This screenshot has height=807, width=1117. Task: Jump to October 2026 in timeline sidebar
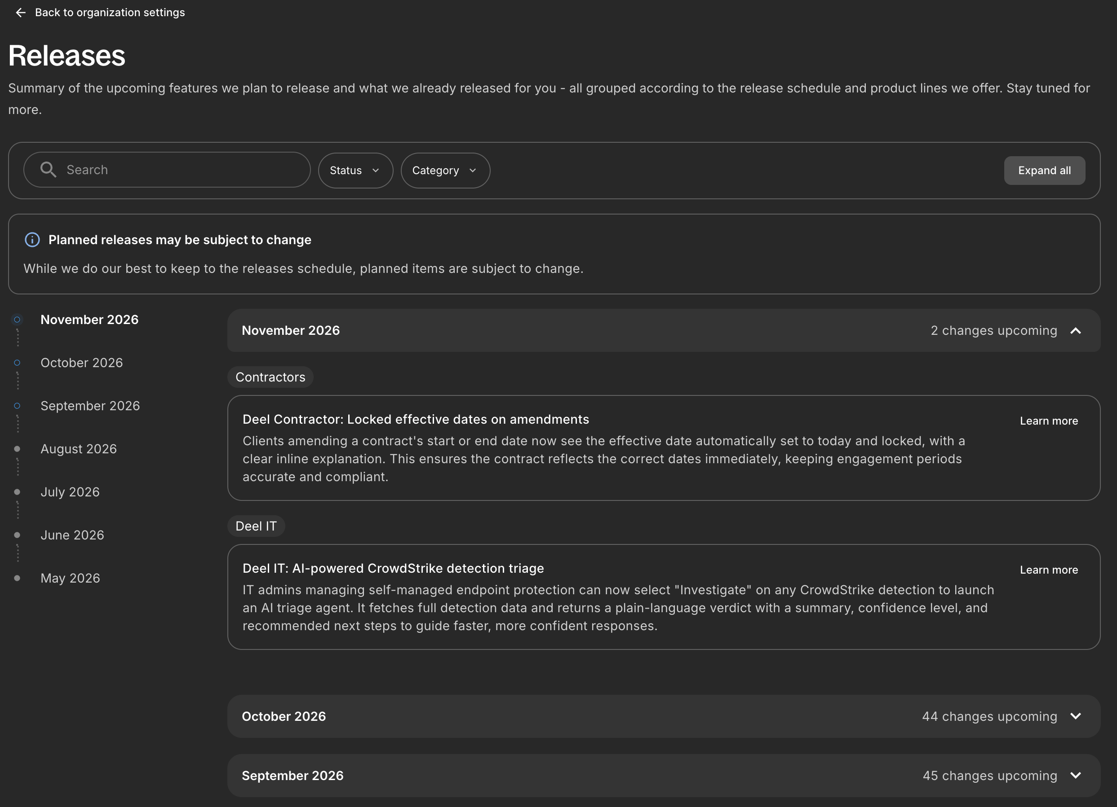[81, 363]
